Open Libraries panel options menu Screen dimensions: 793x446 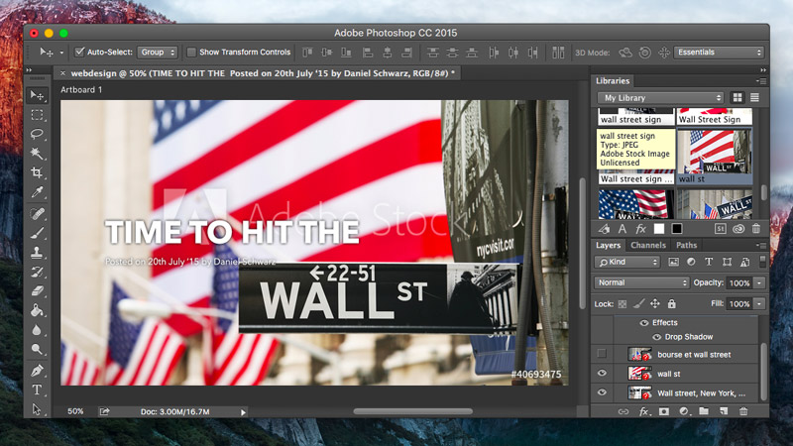tap(761, 81)
